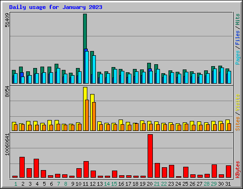The width and height of the screenshot is (243, 189).
Task: Select the red KBytes bar for day 29
Action: point(214,171)
